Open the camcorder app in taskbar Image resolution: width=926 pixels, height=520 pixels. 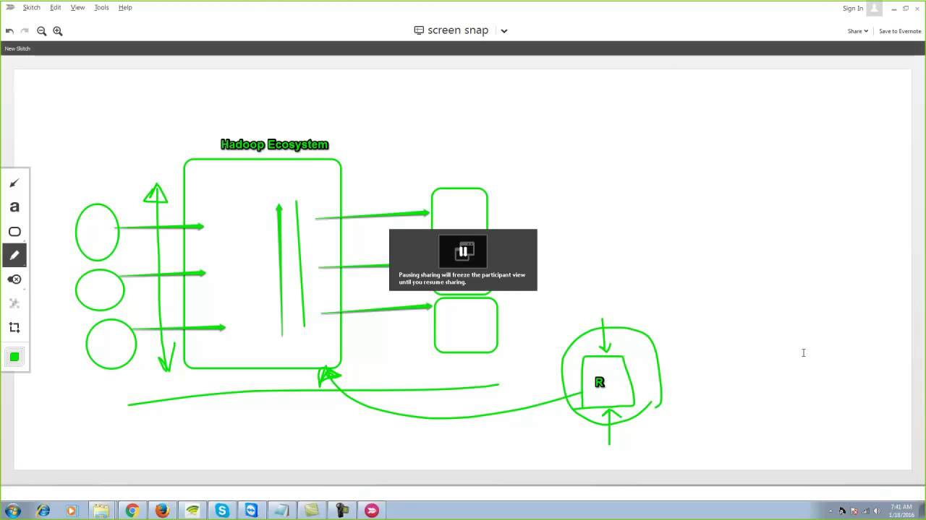point(342,511)
